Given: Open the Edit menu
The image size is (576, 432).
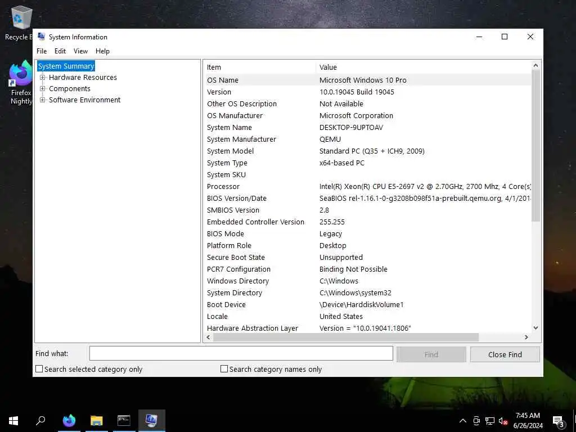Looking at the screenshot, I should (60, 51).
